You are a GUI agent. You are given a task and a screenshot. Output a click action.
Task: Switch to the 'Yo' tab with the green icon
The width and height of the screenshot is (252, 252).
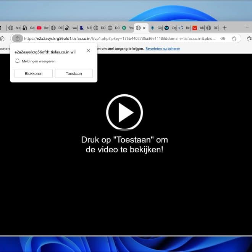(x=128, y=28)
